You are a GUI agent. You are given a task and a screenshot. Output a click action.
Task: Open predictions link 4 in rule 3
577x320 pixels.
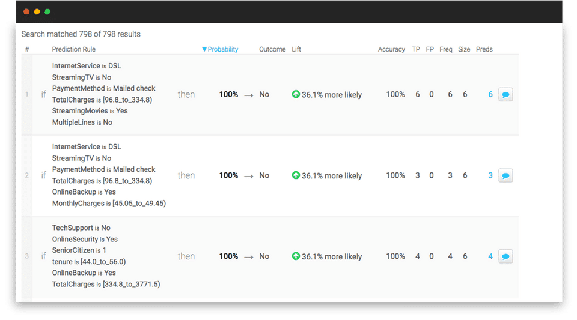[x=490, y=256]
